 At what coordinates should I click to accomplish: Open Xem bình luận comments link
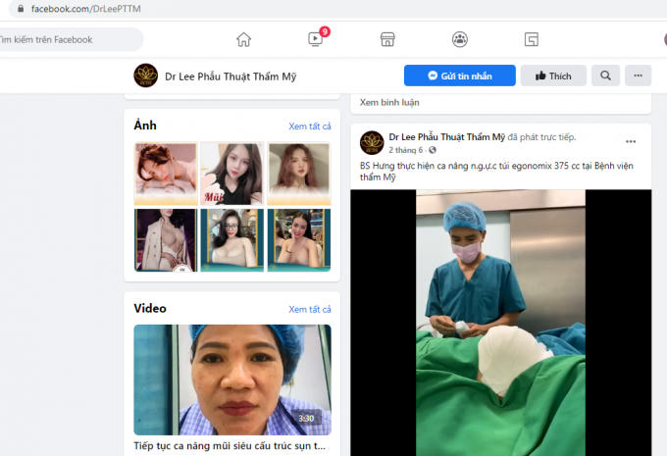pos(387,101)
